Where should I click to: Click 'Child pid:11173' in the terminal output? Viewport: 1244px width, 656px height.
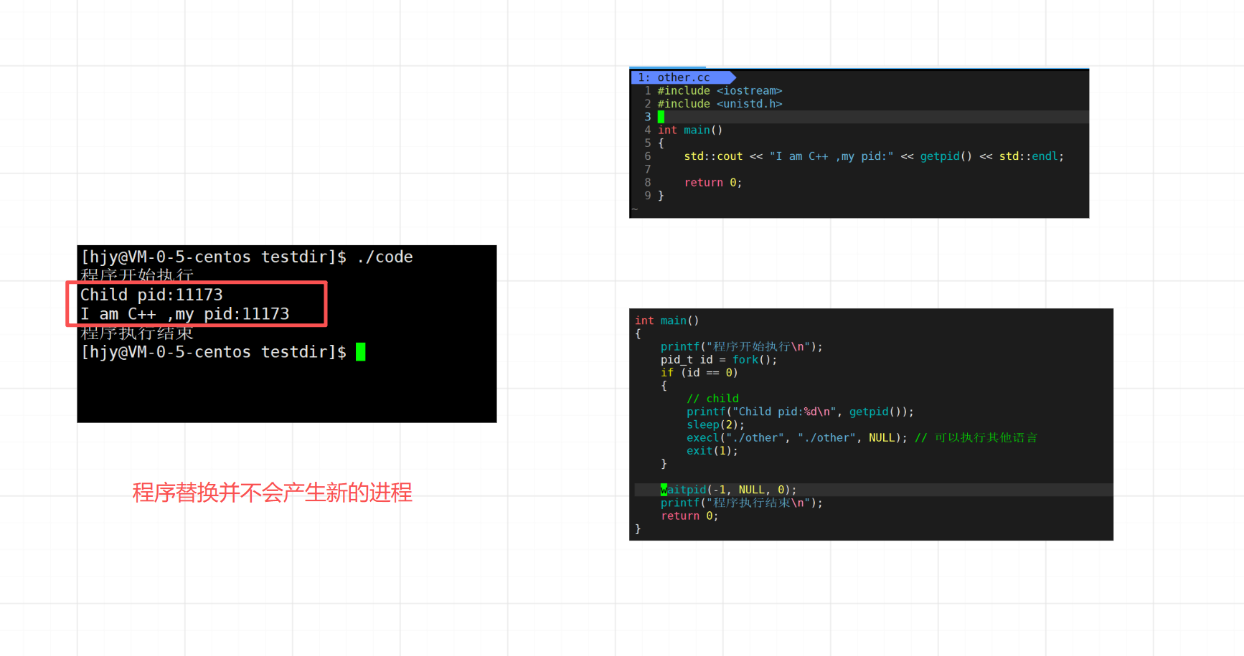click(x=151, y=295)
